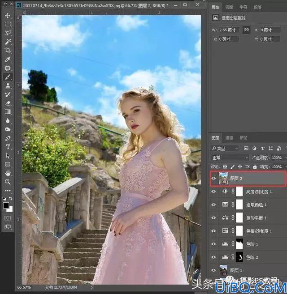Select the Crop tool
This screenshot has height=294, width=287.
click(8, 50)
